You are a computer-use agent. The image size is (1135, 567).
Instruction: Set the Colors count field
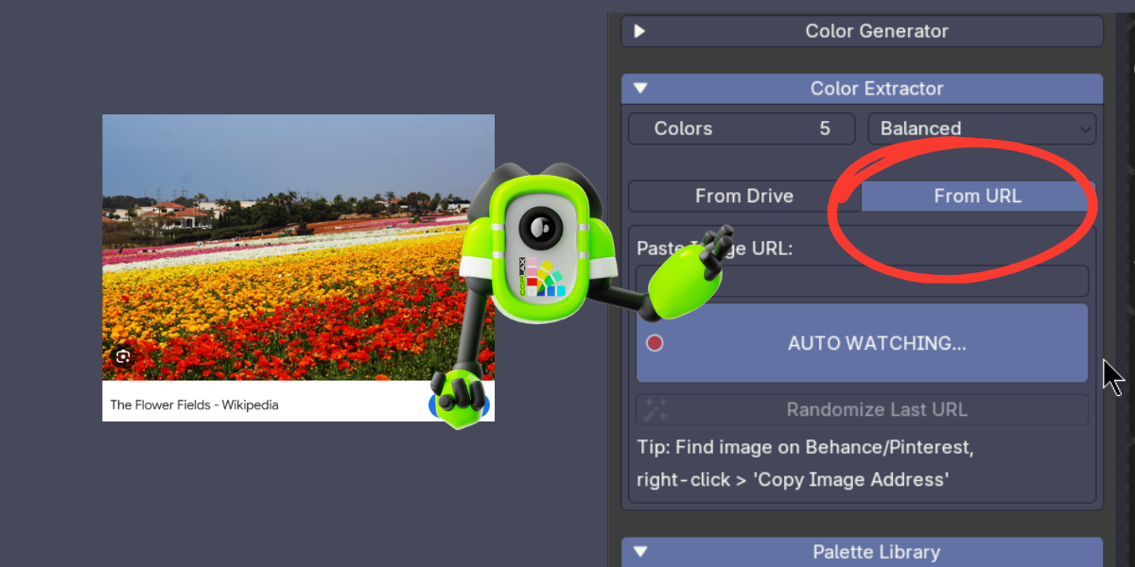tap(742, 129)
